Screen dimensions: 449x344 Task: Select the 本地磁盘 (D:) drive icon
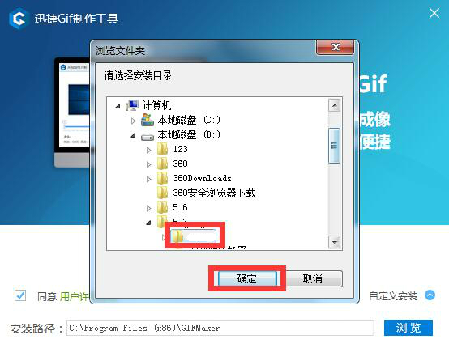click(x=148, y=137)
